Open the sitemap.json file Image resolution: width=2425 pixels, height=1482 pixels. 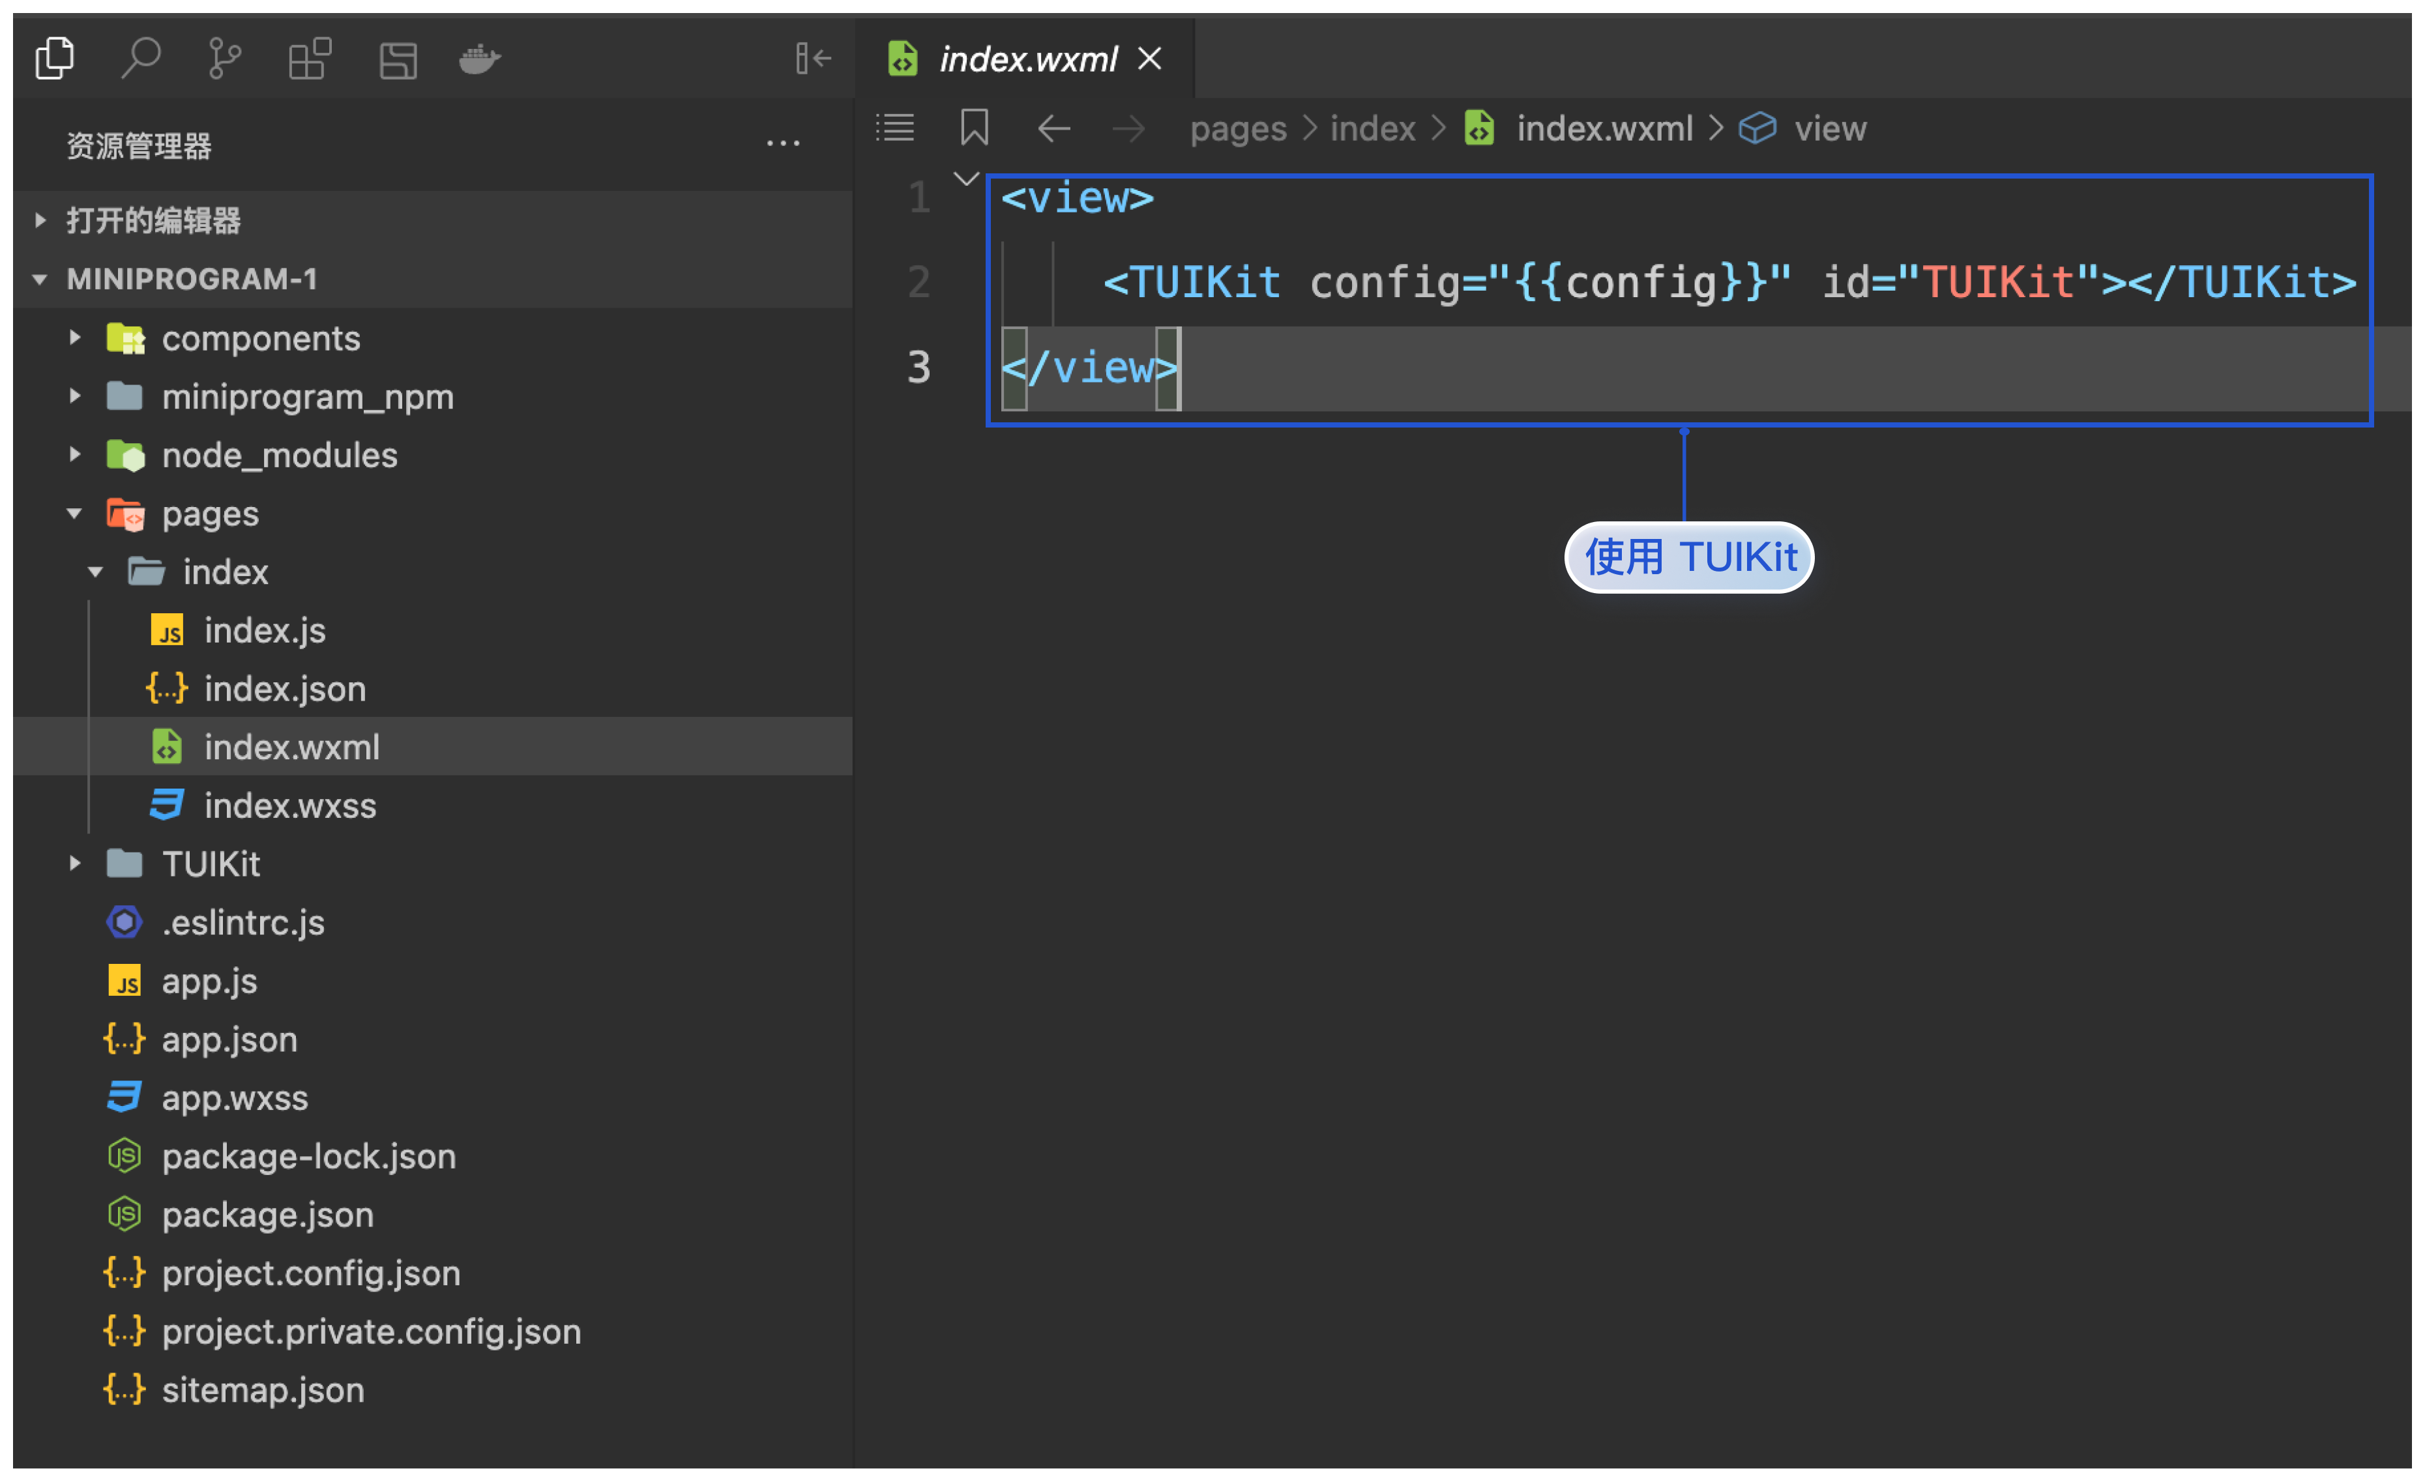433,1391
